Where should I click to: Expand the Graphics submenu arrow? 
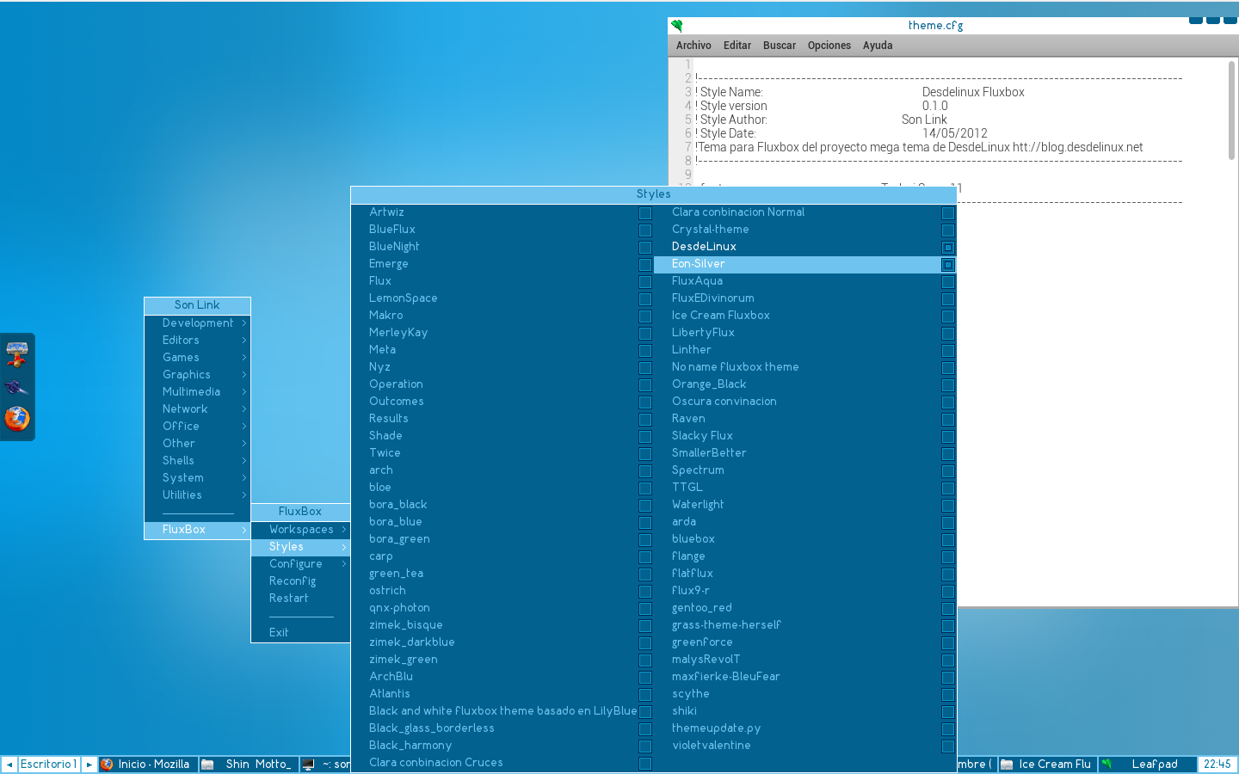(244, 375)
